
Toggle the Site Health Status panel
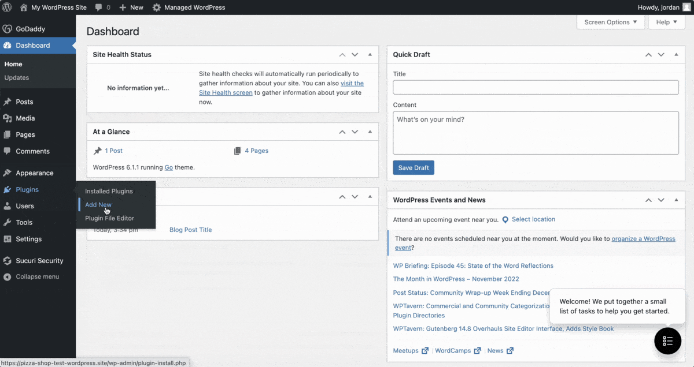[x=370, y=55]
